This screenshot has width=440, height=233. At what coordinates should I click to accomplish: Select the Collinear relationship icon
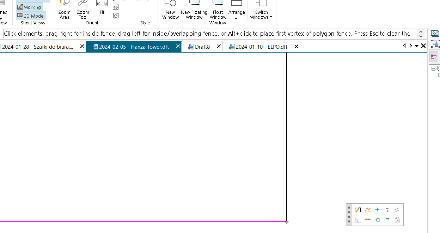click(x=368, y=220)
